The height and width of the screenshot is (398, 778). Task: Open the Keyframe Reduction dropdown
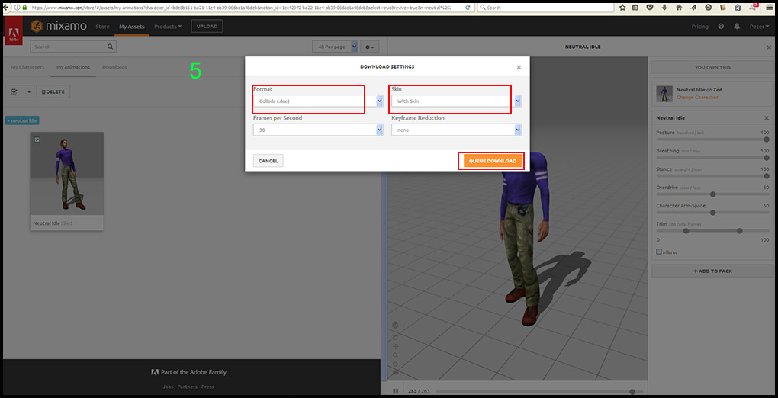click(456, 130)
